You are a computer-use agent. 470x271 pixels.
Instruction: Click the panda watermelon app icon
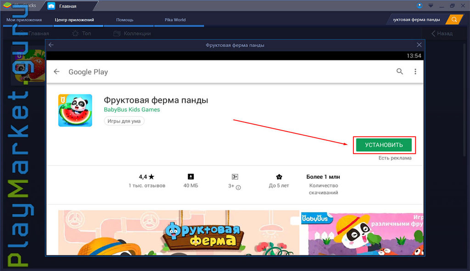75,111
